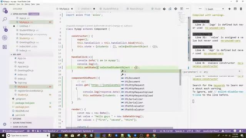Open errors and warnings count
246x138 pixels.
pos(37,131)
